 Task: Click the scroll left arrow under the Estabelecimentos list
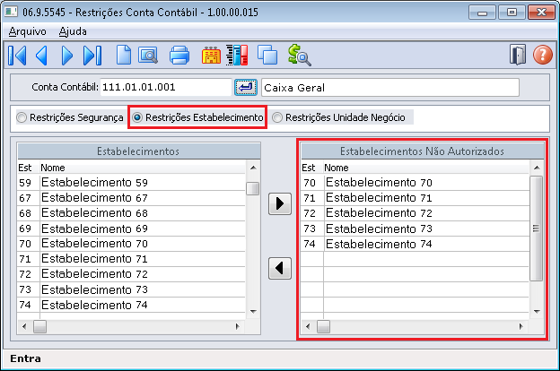coord(24,326)
